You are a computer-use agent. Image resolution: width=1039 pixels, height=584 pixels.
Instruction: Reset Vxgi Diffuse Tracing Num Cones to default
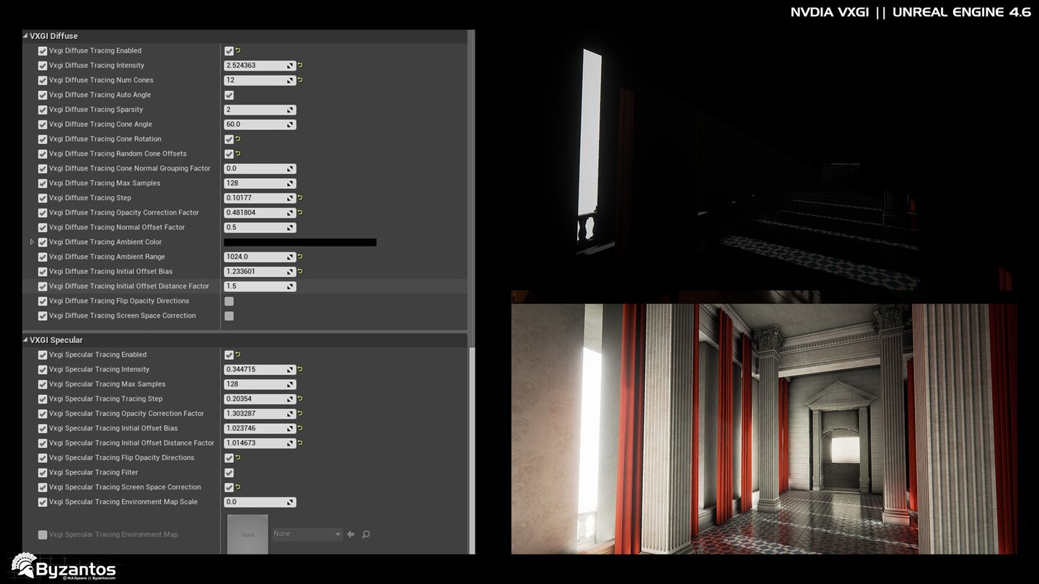[300, 80]
